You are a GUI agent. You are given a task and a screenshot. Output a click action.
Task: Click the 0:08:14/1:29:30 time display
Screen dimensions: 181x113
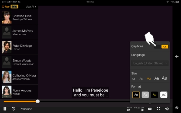(x=135, y=108)
